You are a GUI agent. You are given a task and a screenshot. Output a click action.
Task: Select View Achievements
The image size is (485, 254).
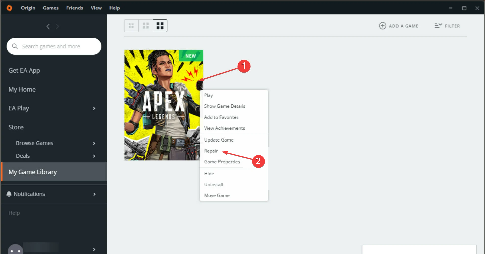point(234,128)
